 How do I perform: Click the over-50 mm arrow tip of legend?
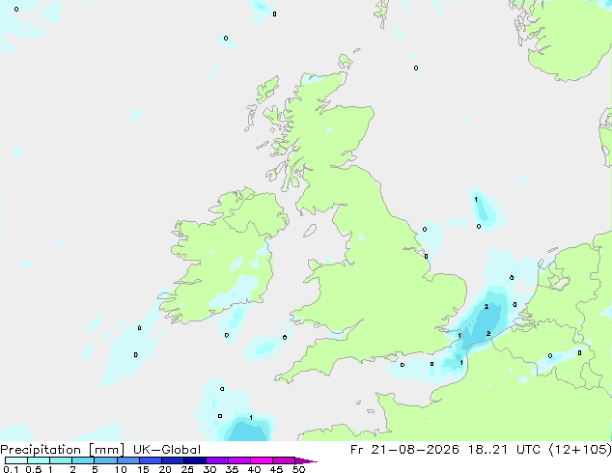tap(306, 461)
